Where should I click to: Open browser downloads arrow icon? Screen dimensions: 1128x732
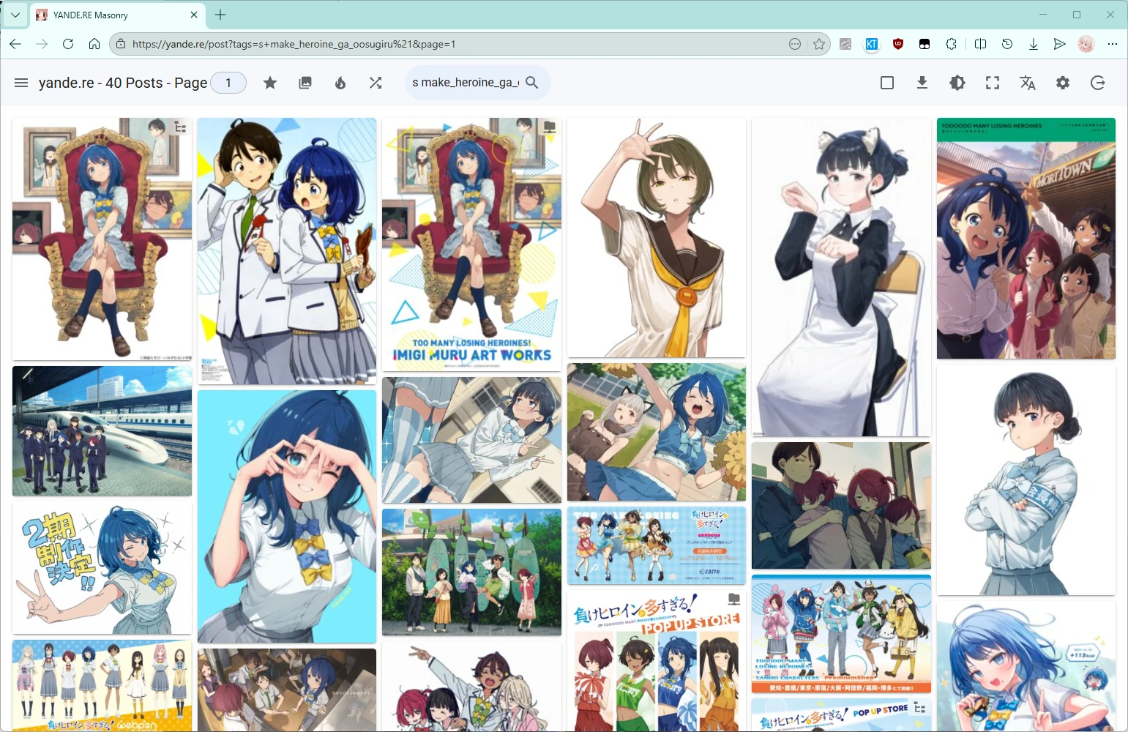click(1034, 44)
